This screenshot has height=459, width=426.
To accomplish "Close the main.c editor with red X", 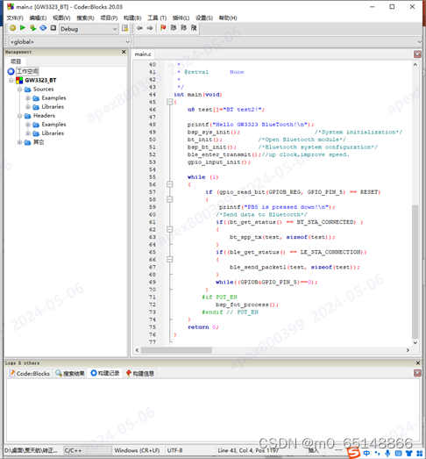I will tap(417, 54).
